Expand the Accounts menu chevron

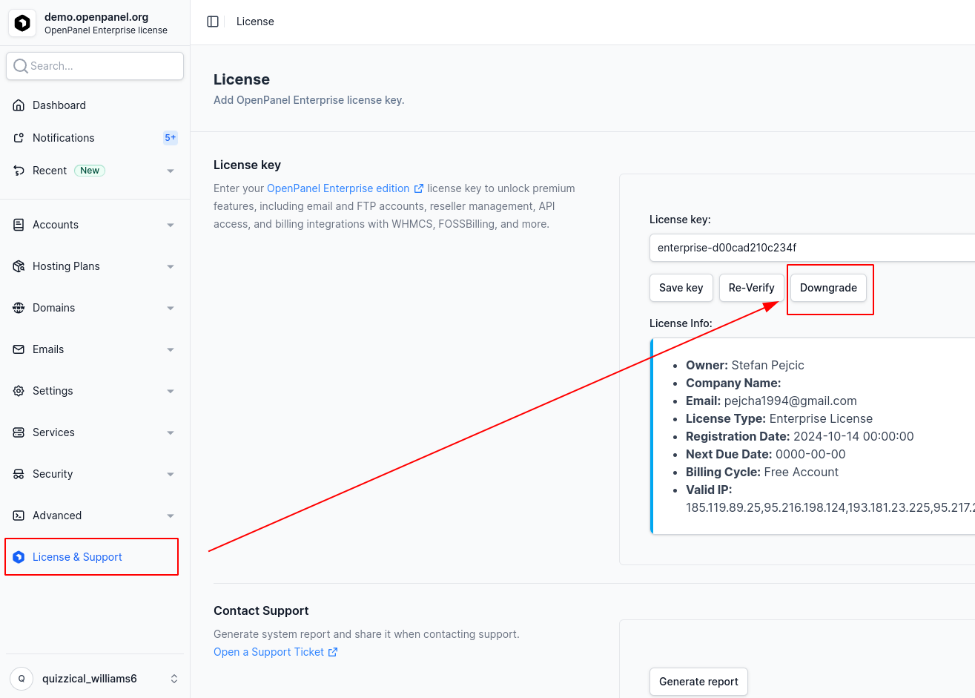(171, 225)
